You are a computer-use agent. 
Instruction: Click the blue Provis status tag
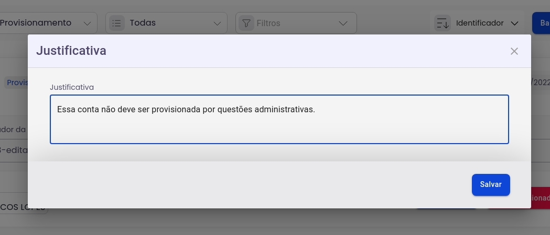coord(17,83)
